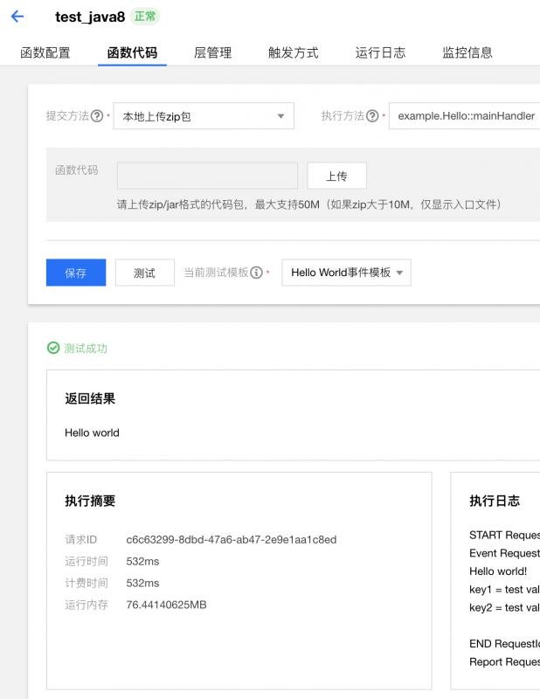
Task: Click the 上传 button
Action: click(336, 176)
